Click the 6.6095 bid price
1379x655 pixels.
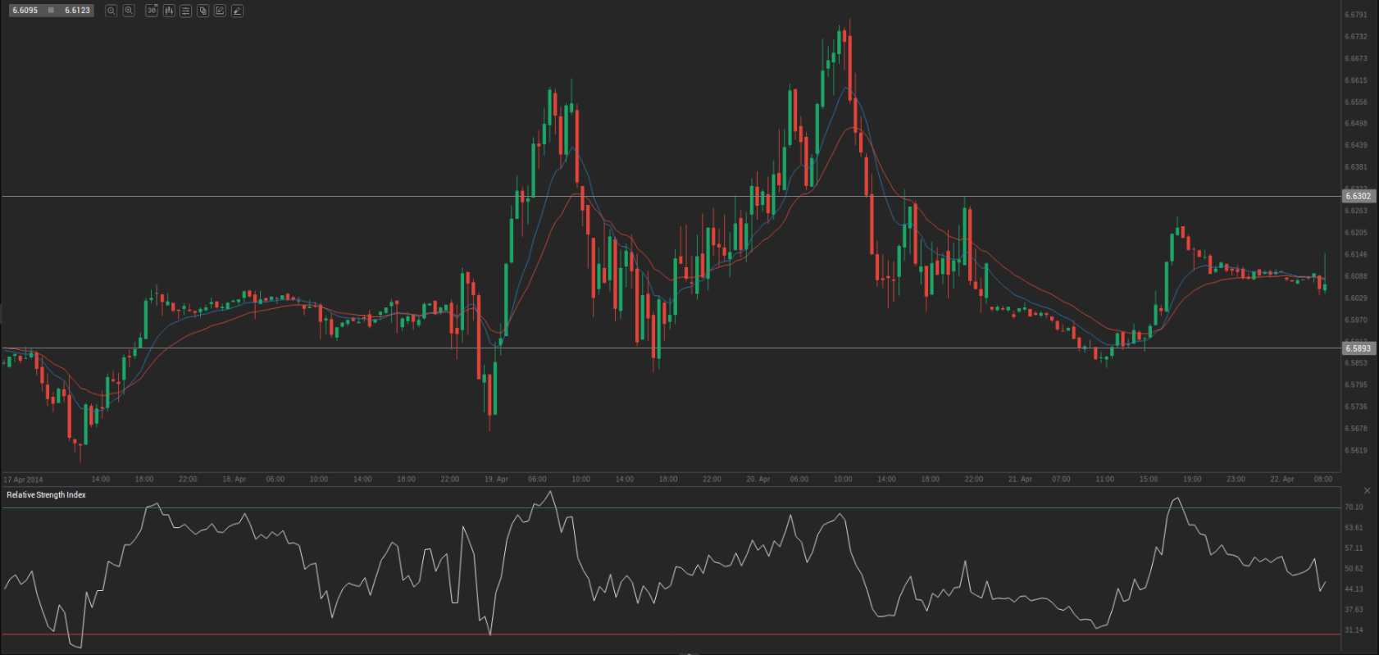click(25, 11)
